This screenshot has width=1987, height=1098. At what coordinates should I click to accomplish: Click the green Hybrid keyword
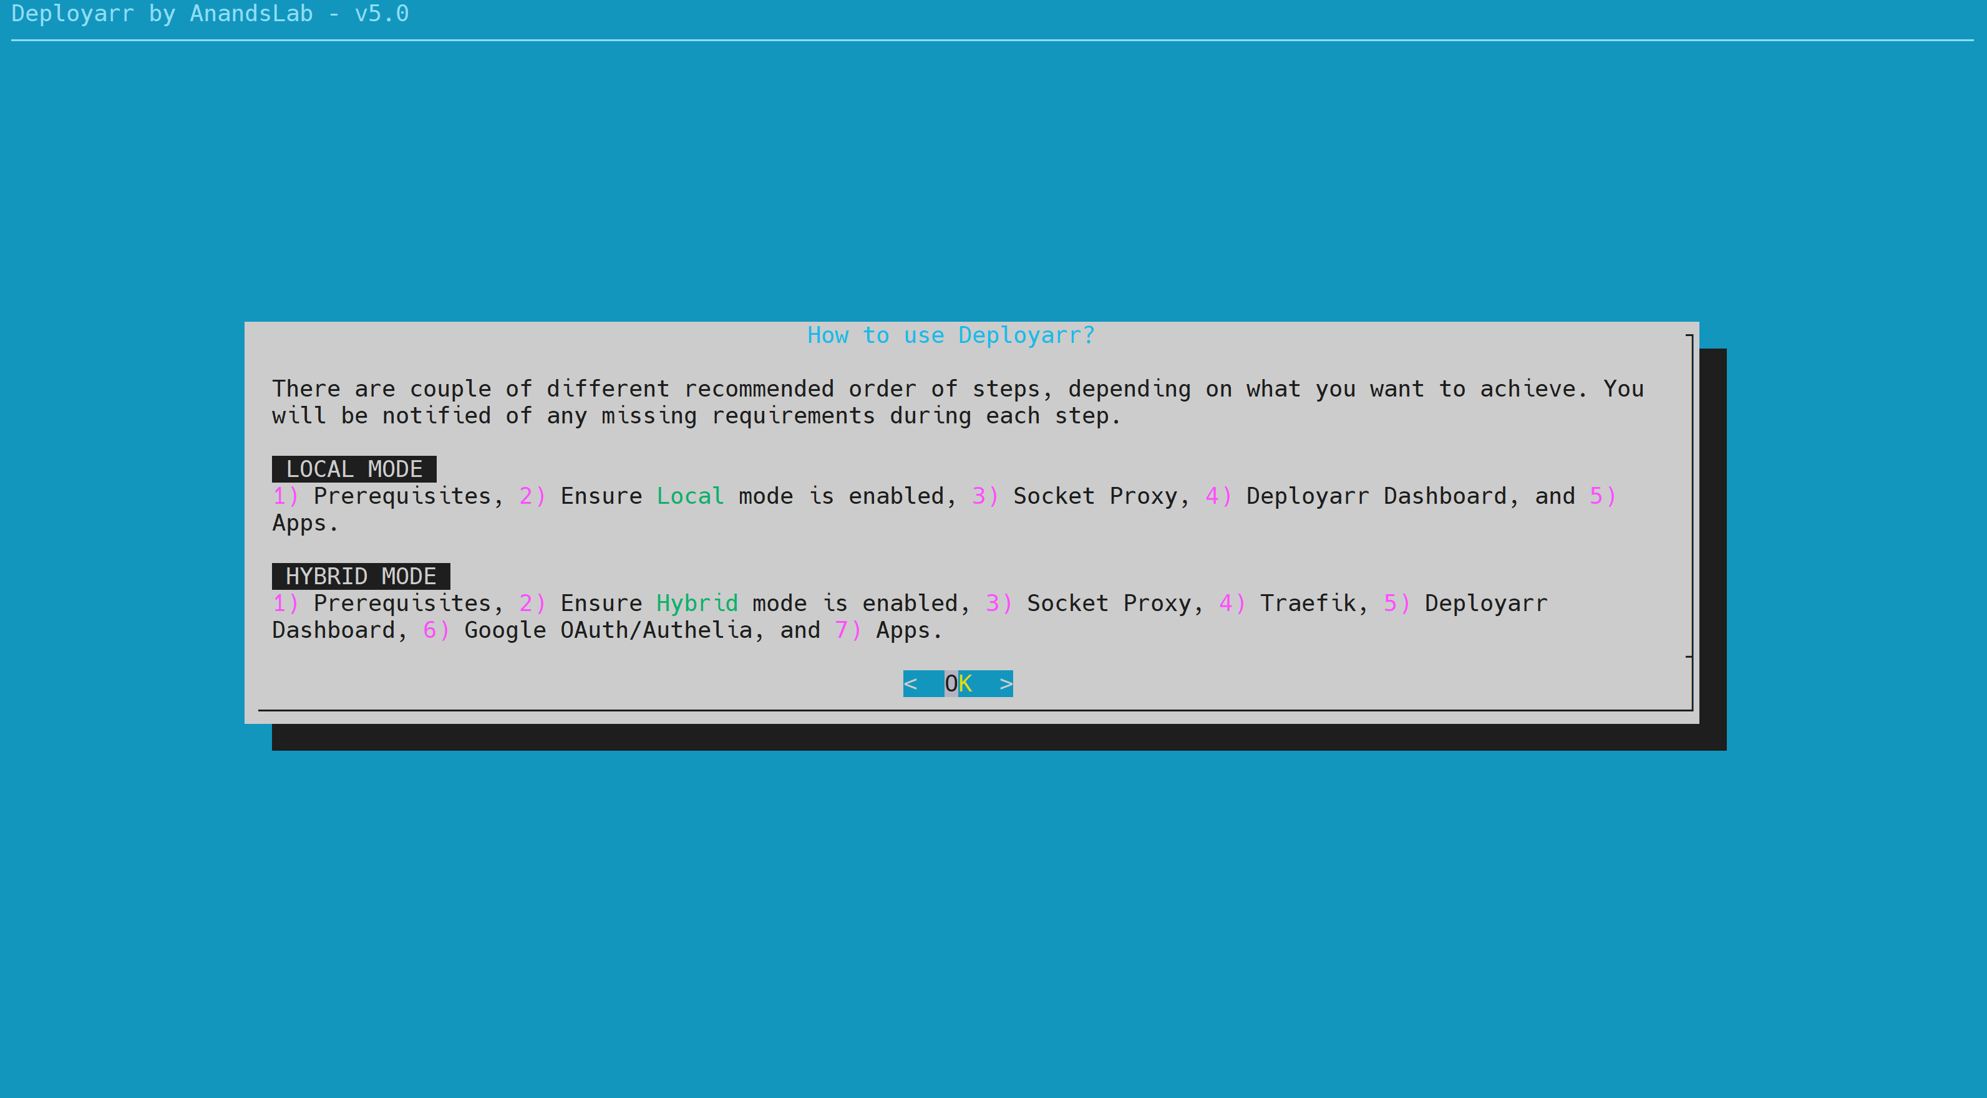[x=696, y=603]
